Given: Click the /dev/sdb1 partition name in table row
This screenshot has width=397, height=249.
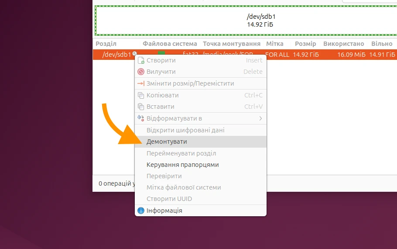Looking at the screenshot, I should click(117, 55).
